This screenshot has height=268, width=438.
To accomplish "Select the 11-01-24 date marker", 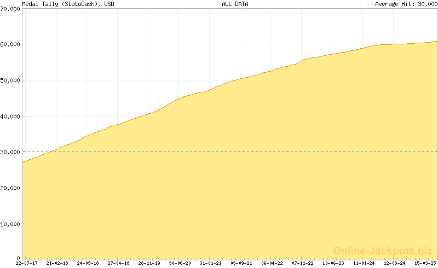I will [x=364, y=263].
